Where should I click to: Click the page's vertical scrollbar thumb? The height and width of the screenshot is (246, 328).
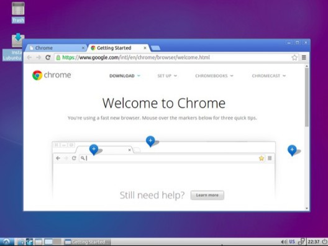(307, 98)
